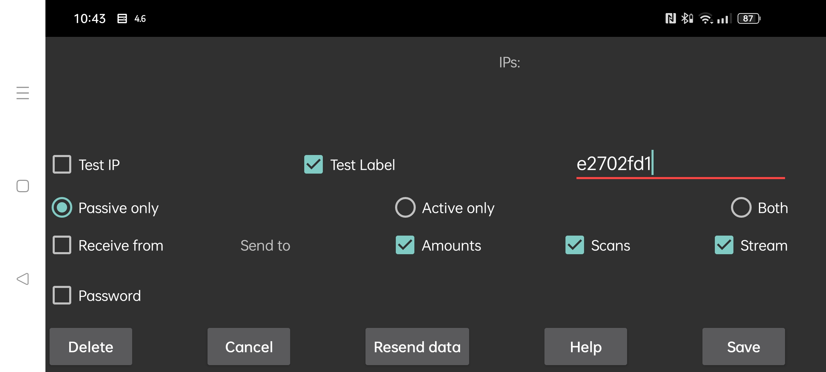The width and height of the screenshot is (826, 372).
Task: Enable the Receive from checkbox
Action: (62, 245)
